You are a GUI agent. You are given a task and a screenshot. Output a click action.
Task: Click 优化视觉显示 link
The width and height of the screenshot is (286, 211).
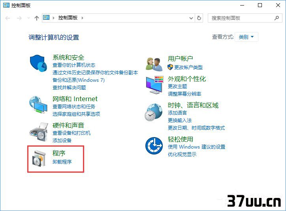click(x=182, y=154)
